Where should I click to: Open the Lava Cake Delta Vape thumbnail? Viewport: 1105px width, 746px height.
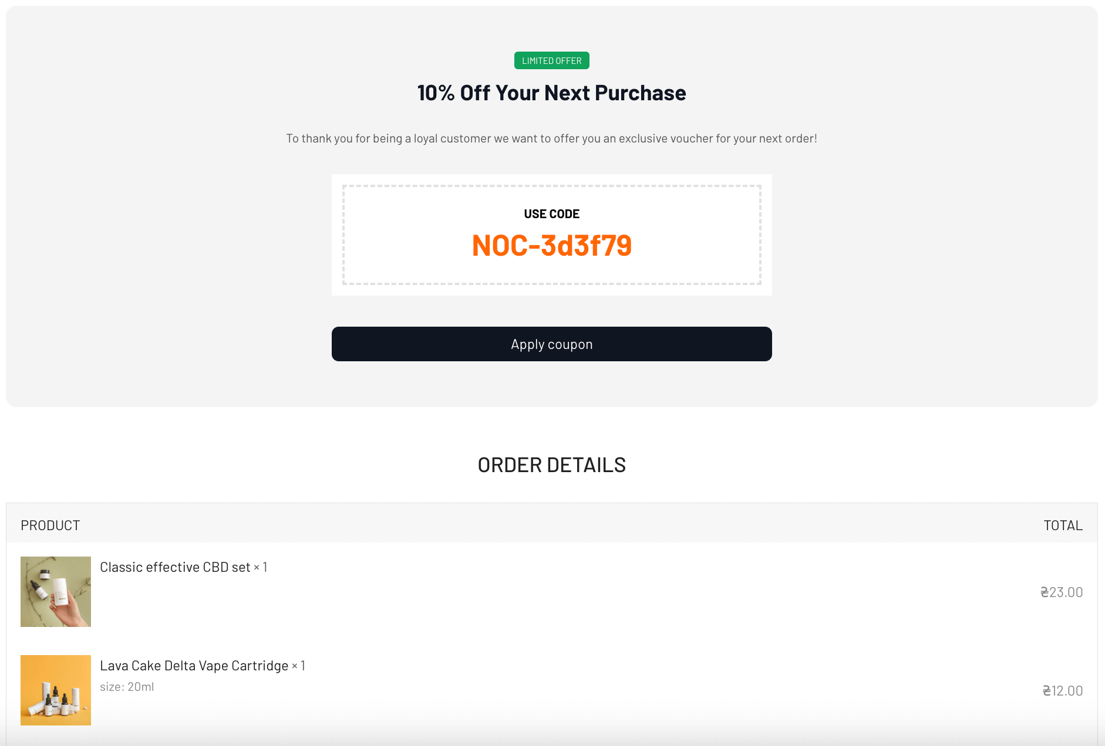click(x=56, y=690)
